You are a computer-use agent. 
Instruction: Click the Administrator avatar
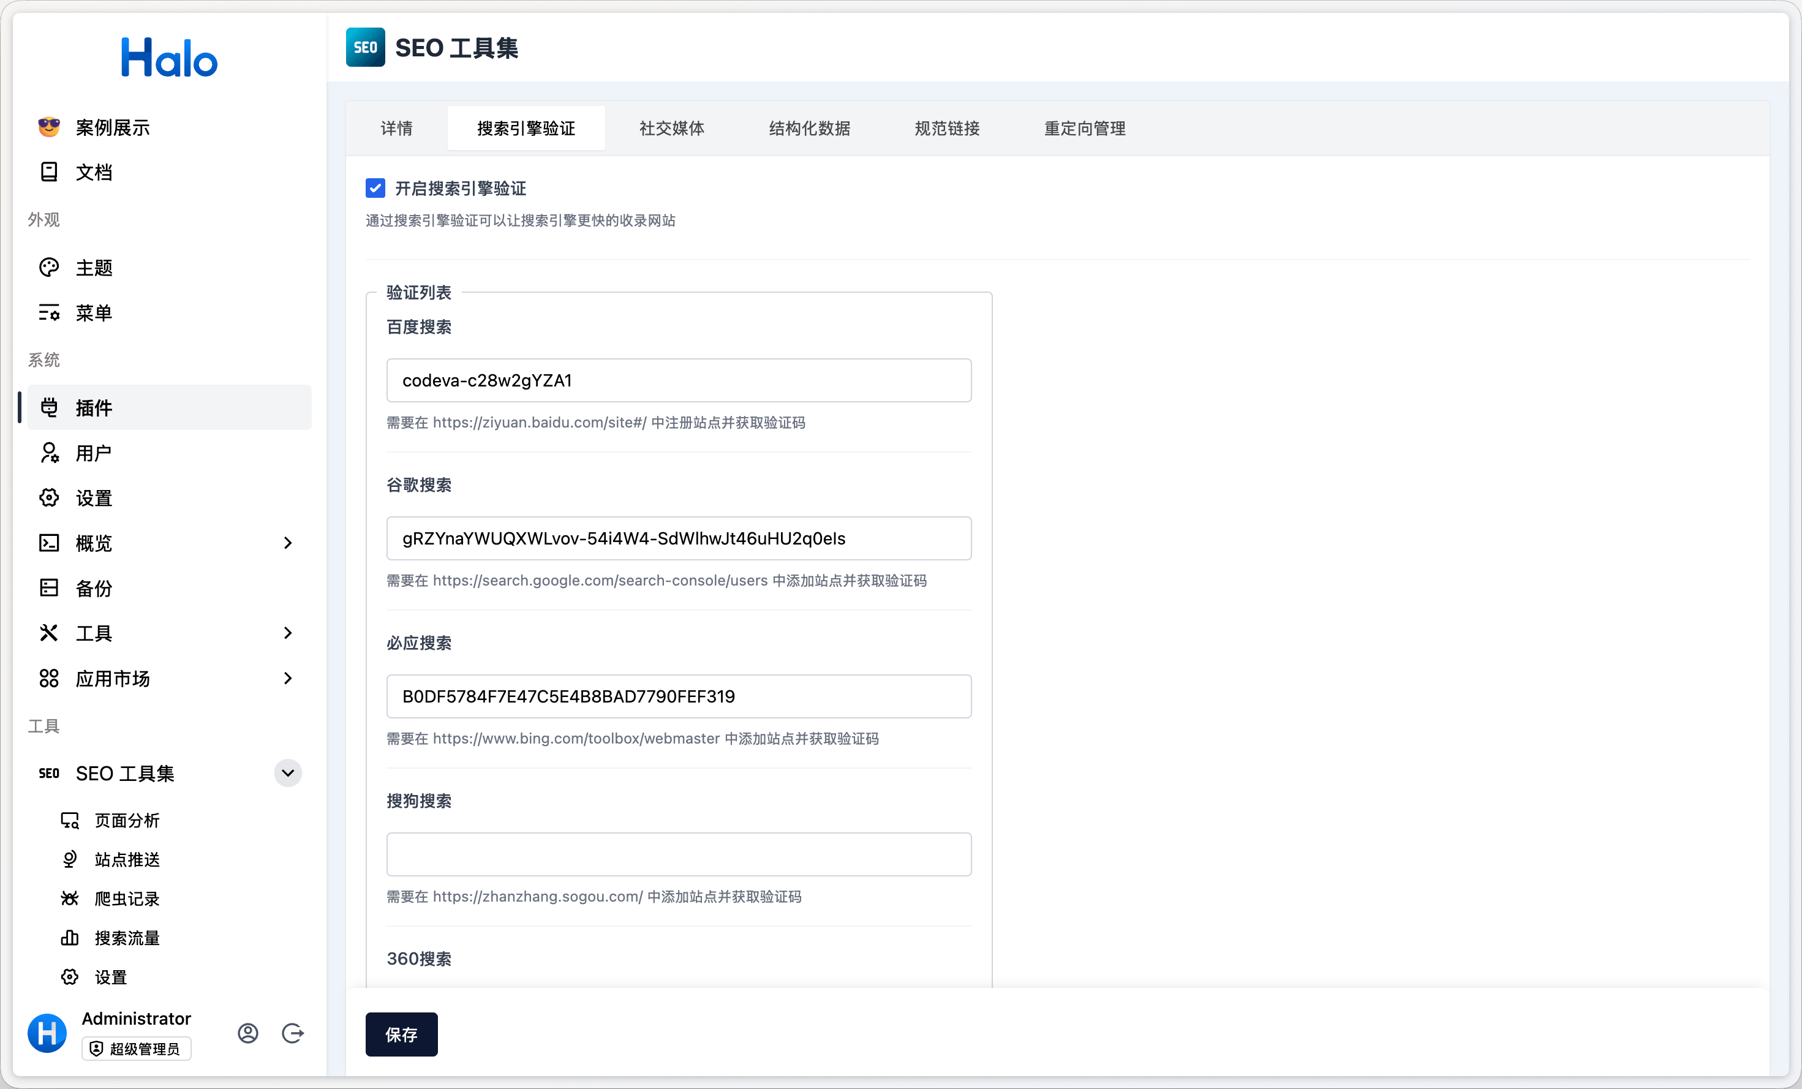(48, 1033)
